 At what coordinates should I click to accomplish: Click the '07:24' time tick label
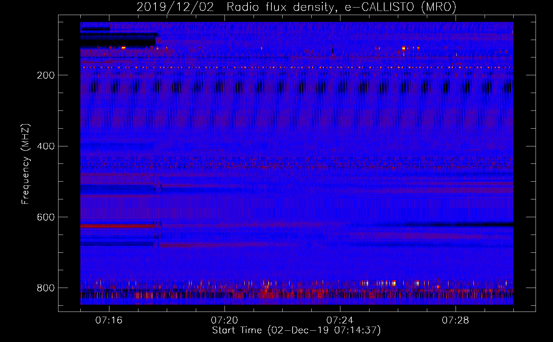point(340,320)
